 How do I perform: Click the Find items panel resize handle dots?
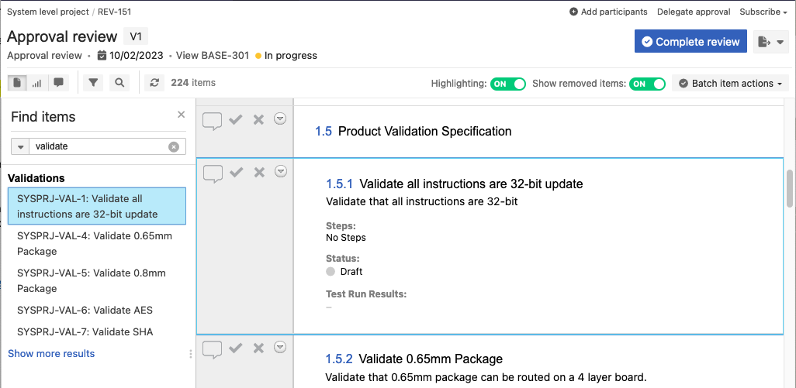click(191, 354)
